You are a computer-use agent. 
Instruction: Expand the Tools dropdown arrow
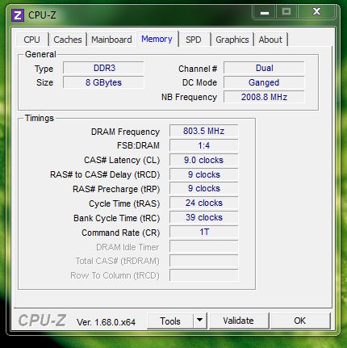(x=199, y=321)
